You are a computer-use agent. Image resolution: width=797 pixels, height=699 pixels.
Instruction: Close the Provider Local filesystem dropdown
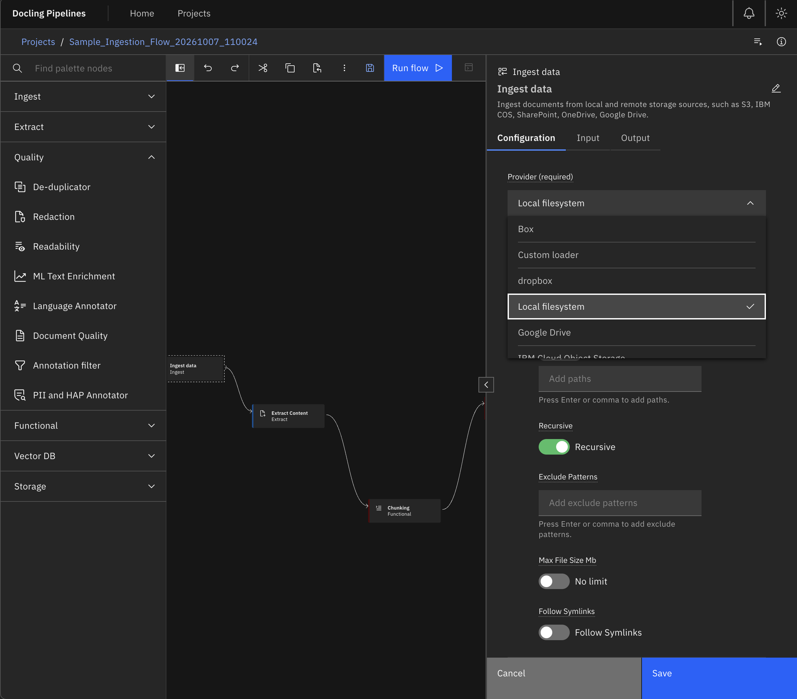pyautogui.click(x=636, y=203)
